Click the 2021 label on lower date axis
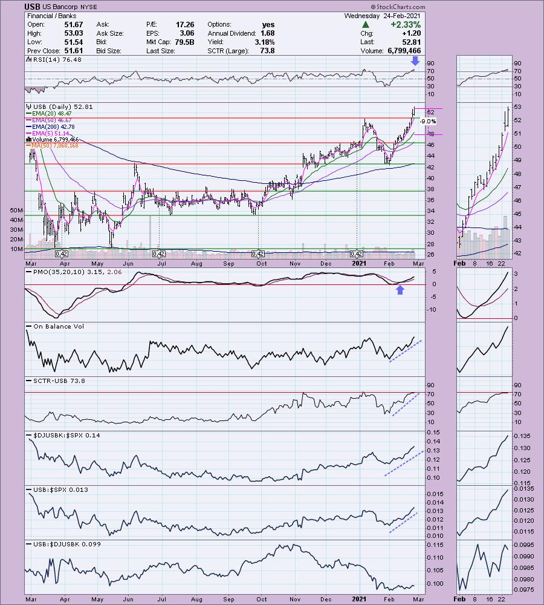 pyautogui.click(x=359, y=599)
